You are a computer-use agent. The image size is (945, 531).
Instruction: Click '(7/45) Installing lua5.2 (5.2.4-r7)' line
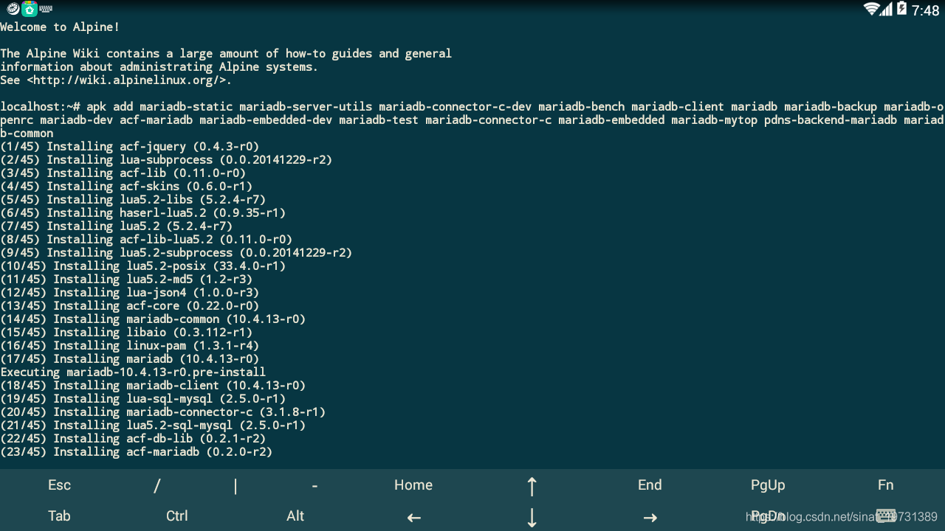(x=117, y=226)
